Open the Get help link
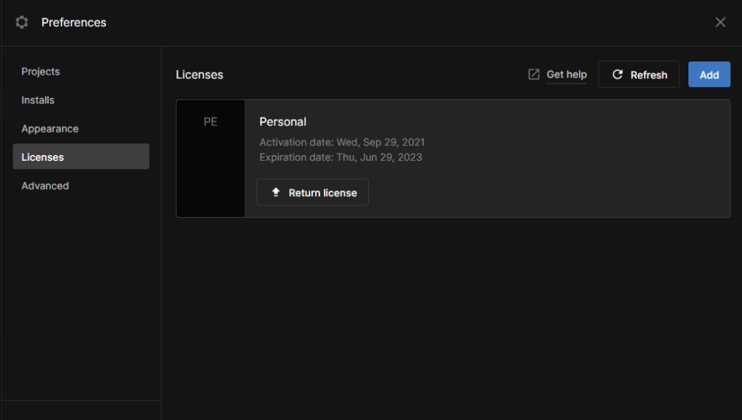 tap(567, 75)
